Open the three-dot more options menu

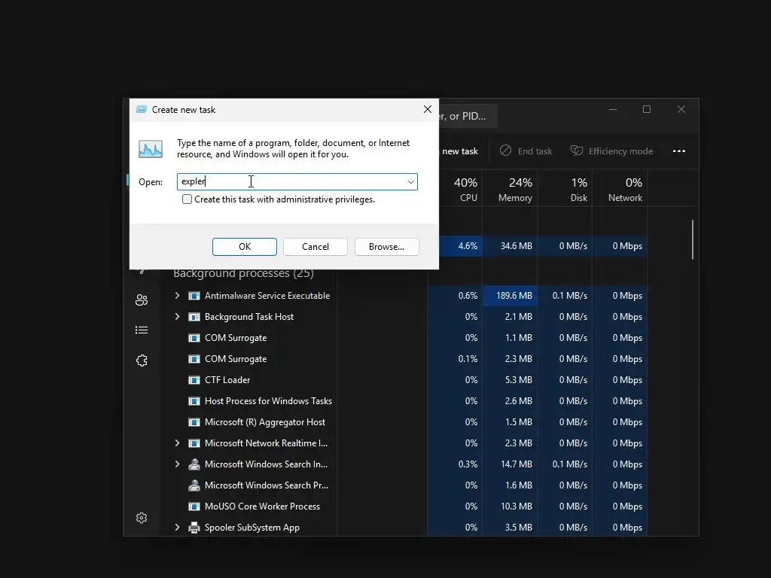[x=679, y=151]
